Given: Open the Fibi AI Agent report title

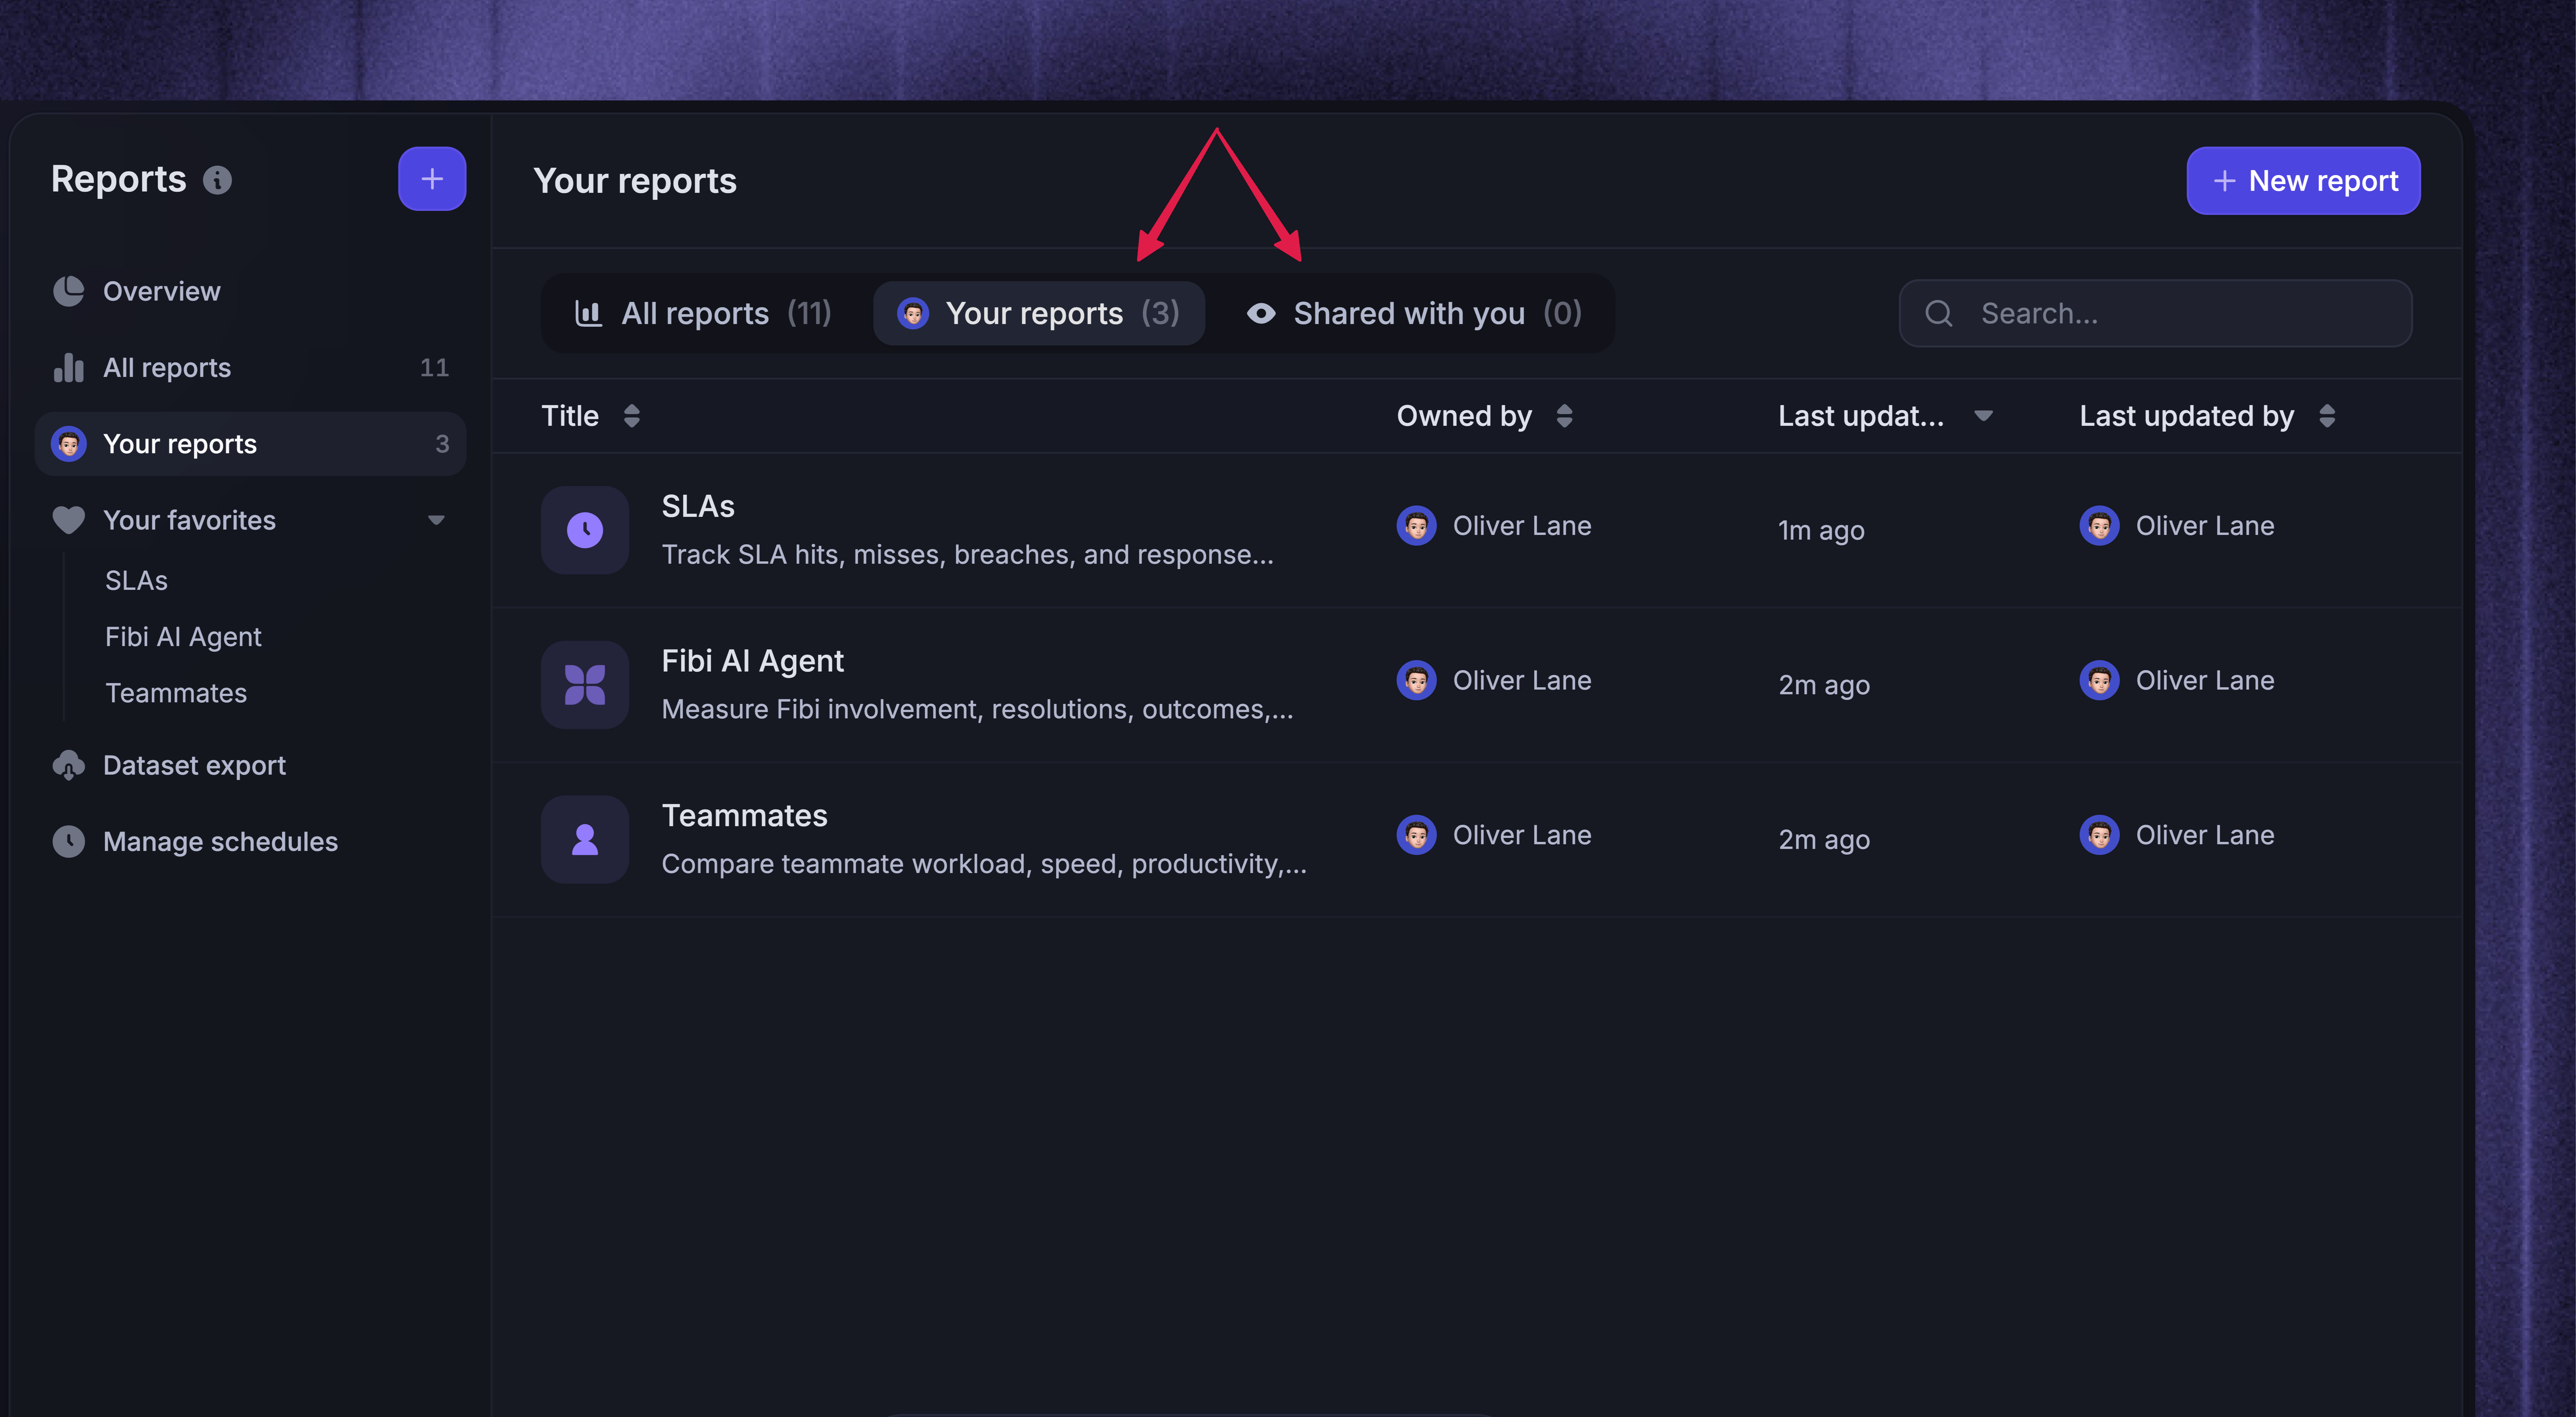Looking at the screenshot, I should (753, 661).
